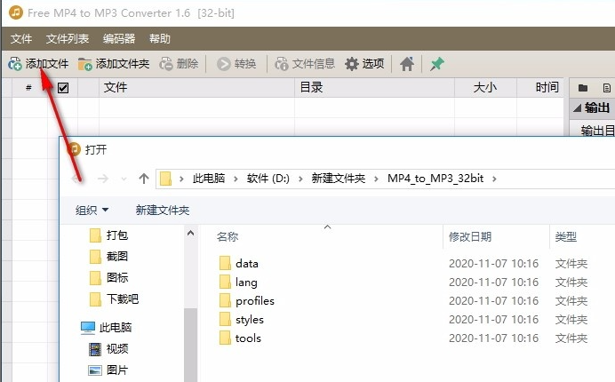This screenshot has width=615, height=382.
Task: Click the 新建文件夹 button in the dialog toolbar
Action: tap(163, 211)
